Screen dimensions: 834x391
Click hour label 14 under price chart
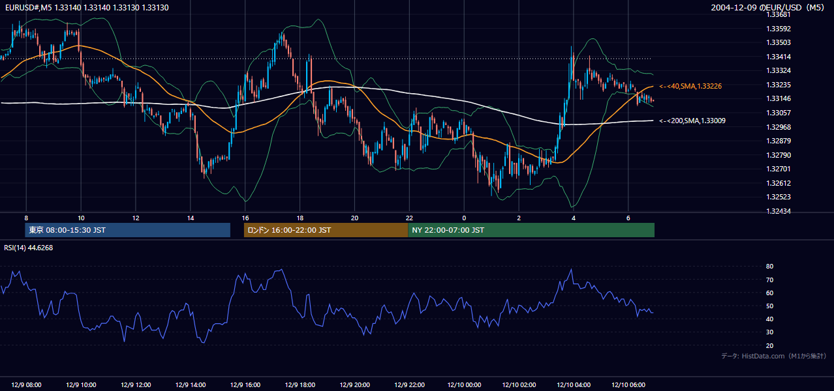point(191,218)
